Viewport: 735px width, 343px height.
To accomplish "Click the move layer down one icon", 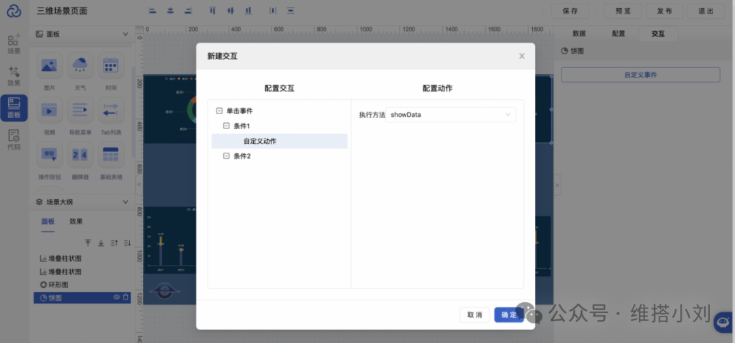I will [127, 243].
